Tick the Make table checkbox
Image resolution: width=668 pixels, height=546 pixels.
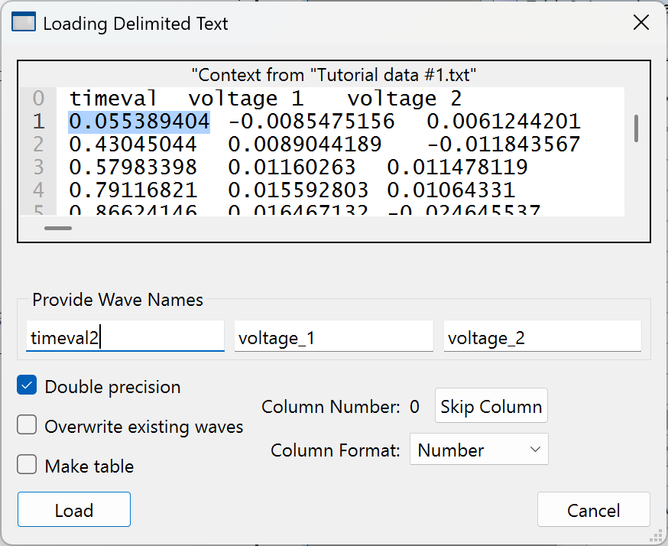click(x=27, y=466)
